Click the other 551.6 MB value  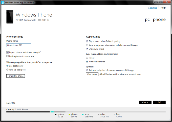[x=104, y=117]
